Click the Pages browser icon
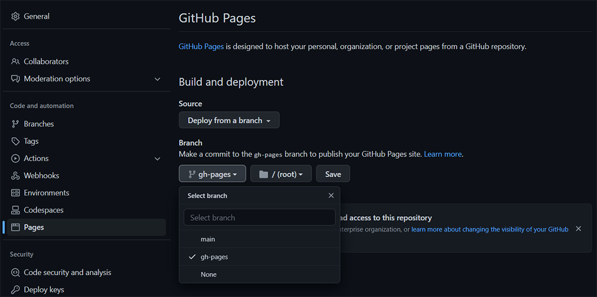The width and height of the screenshot is (597, 297). (15, 227)
